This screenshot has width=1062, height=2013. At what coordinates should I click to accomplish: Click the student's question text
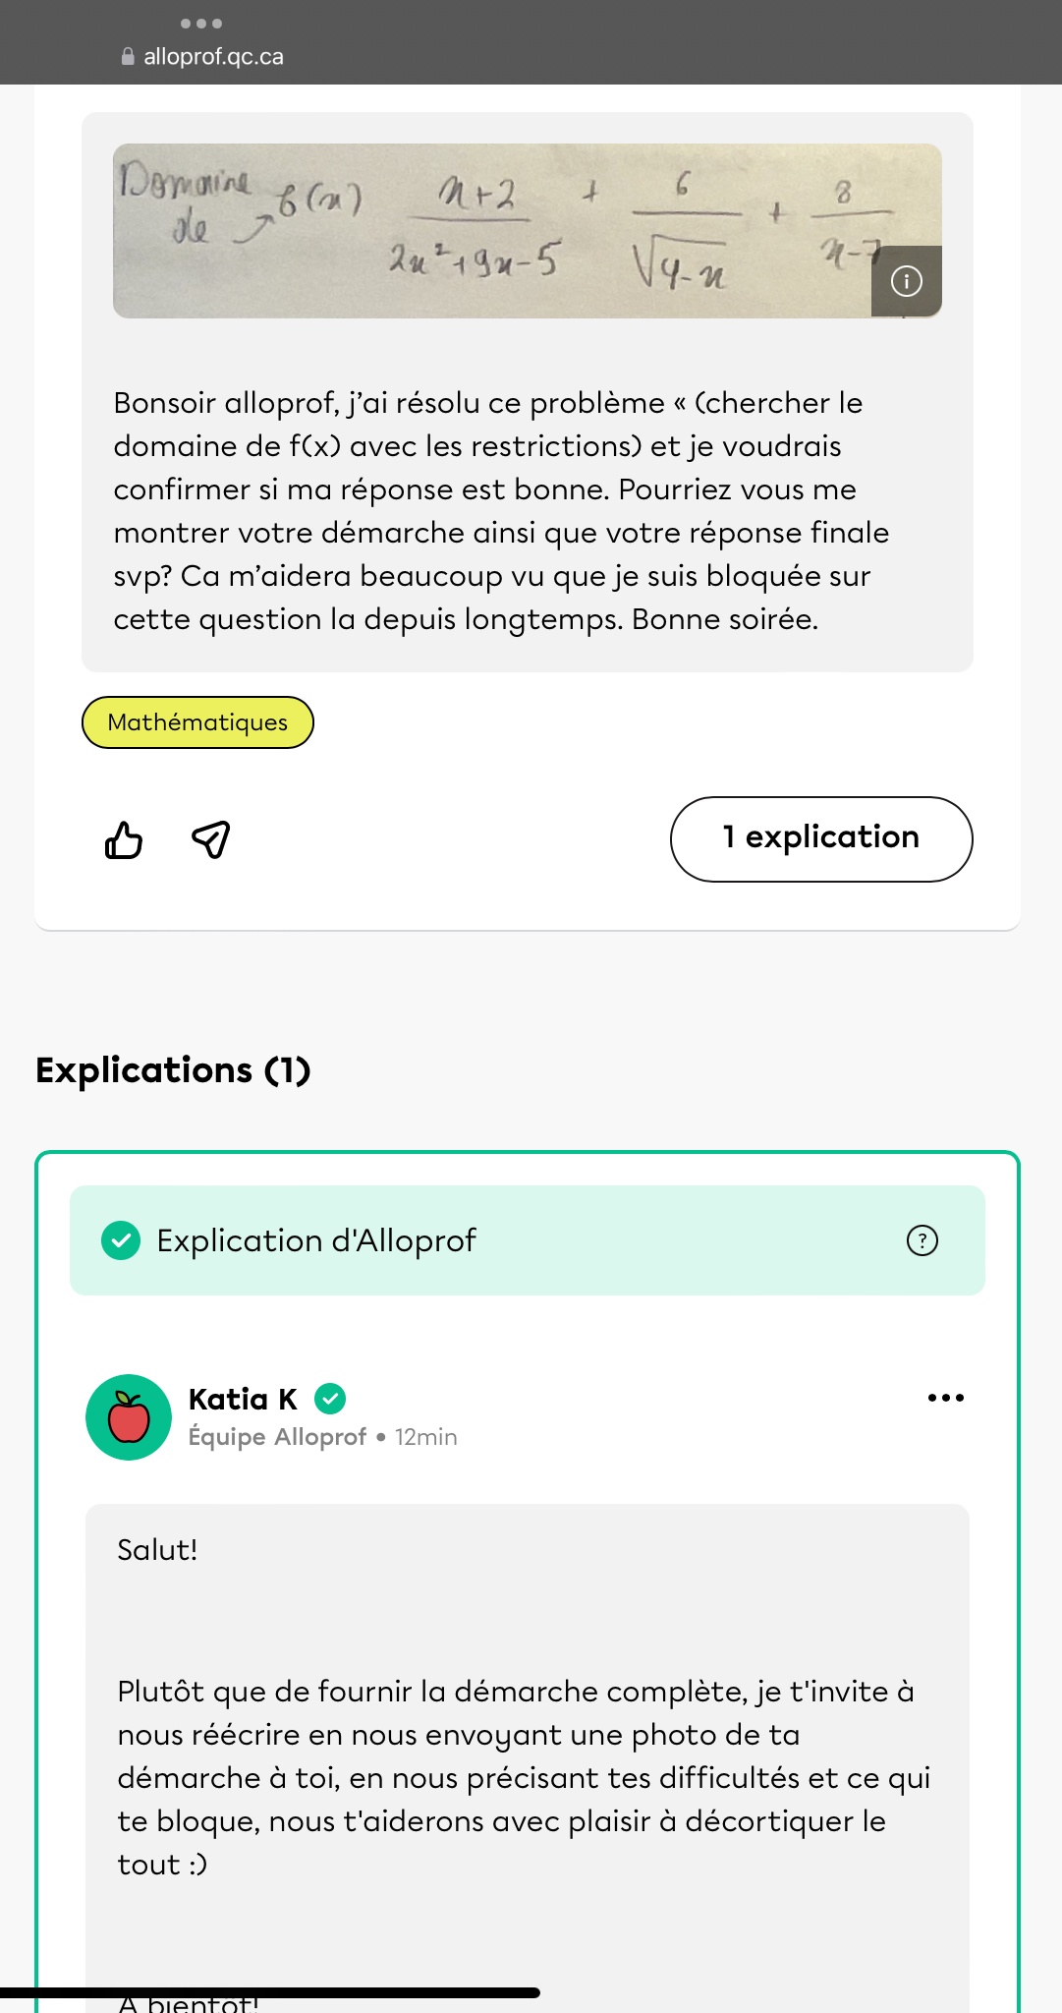click(x=501, y=510)
